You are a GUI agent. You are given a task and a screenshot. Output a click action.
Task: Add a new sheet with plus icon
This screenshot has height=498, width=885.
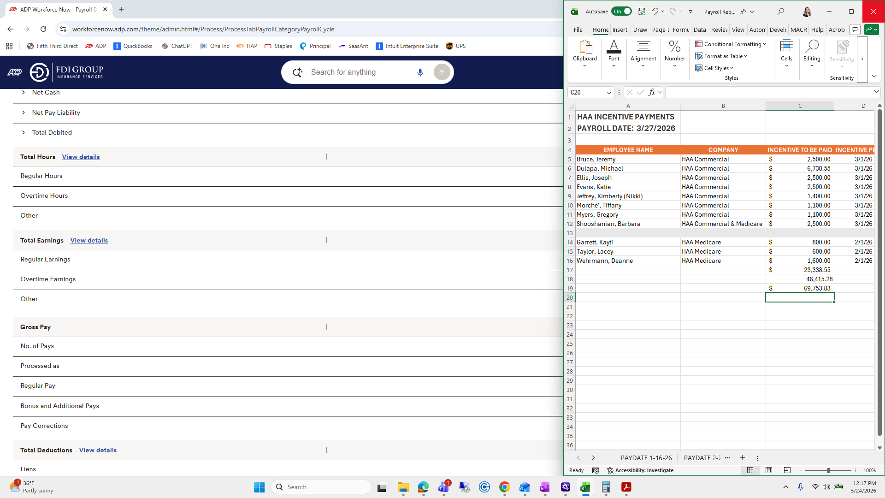(x=742, y=458)
